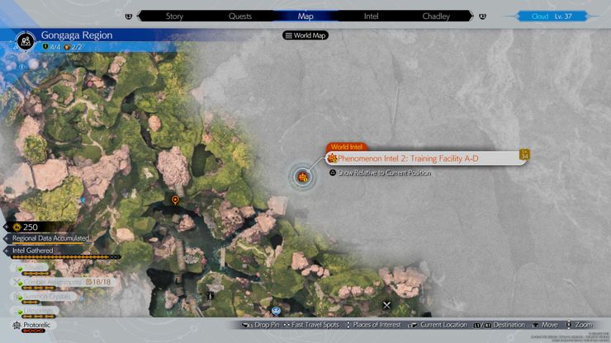Toggle the Combat Assignments checkmark
Image resolution: width=611 pixels, height=343 pixels.
click(20, 284)
